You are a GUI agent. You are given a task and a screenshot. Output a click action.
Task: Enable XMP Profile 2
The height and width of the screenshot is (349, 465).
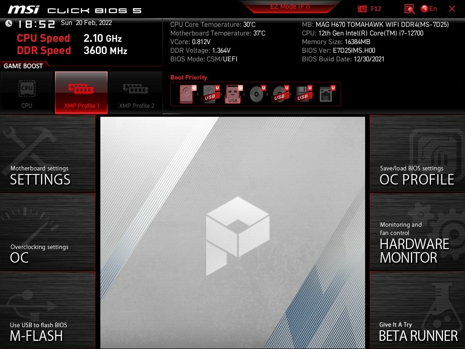[x=136, y=93]
